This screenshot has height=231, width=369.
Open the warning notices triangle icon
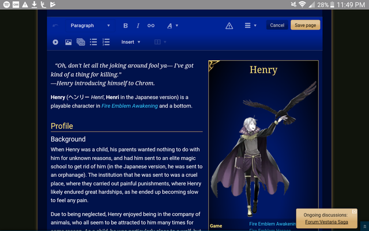(x=229, y=25)
